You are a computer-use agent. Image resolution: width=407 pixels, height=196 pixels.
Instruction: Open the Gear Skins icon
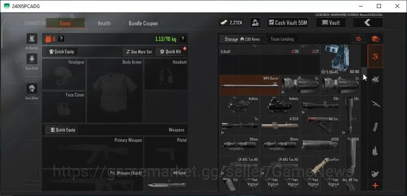pyautogui.click(x=32, y=89)
